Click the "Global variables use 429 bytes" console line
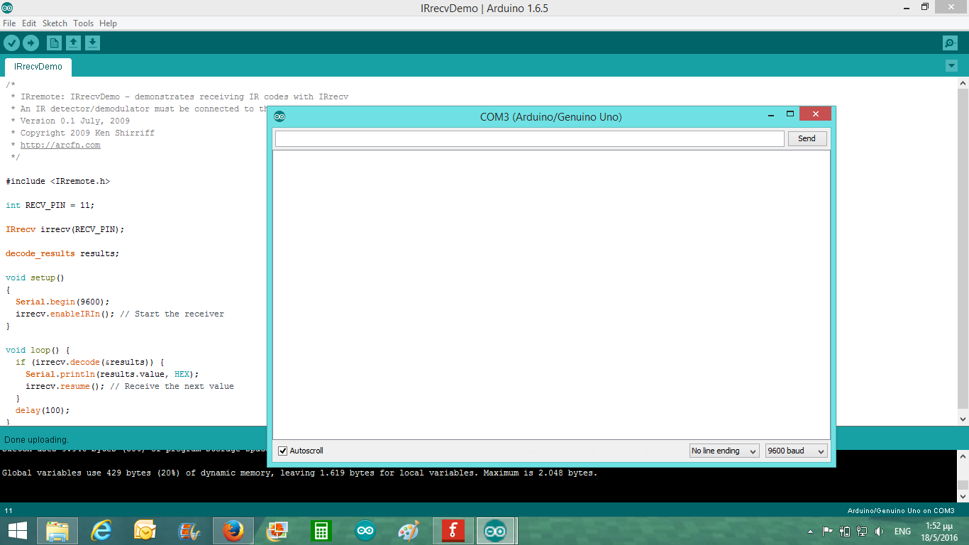Image resolution: width=969 pixels, height=545 pixels. 300,473
